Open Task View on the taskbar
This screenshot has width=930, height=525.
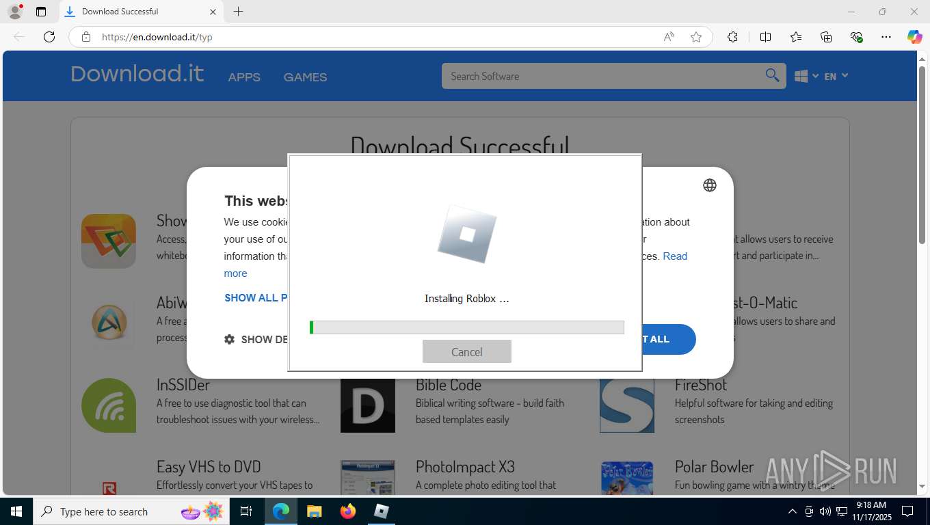click(246, 511)
